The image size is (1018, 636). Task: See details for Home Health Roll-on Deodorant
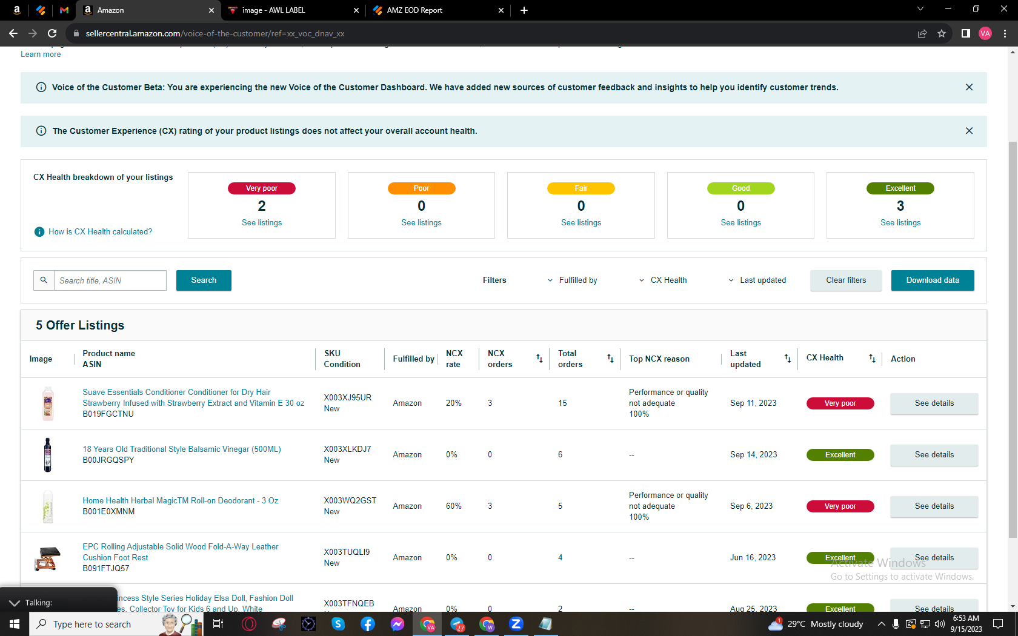[934, 506]
